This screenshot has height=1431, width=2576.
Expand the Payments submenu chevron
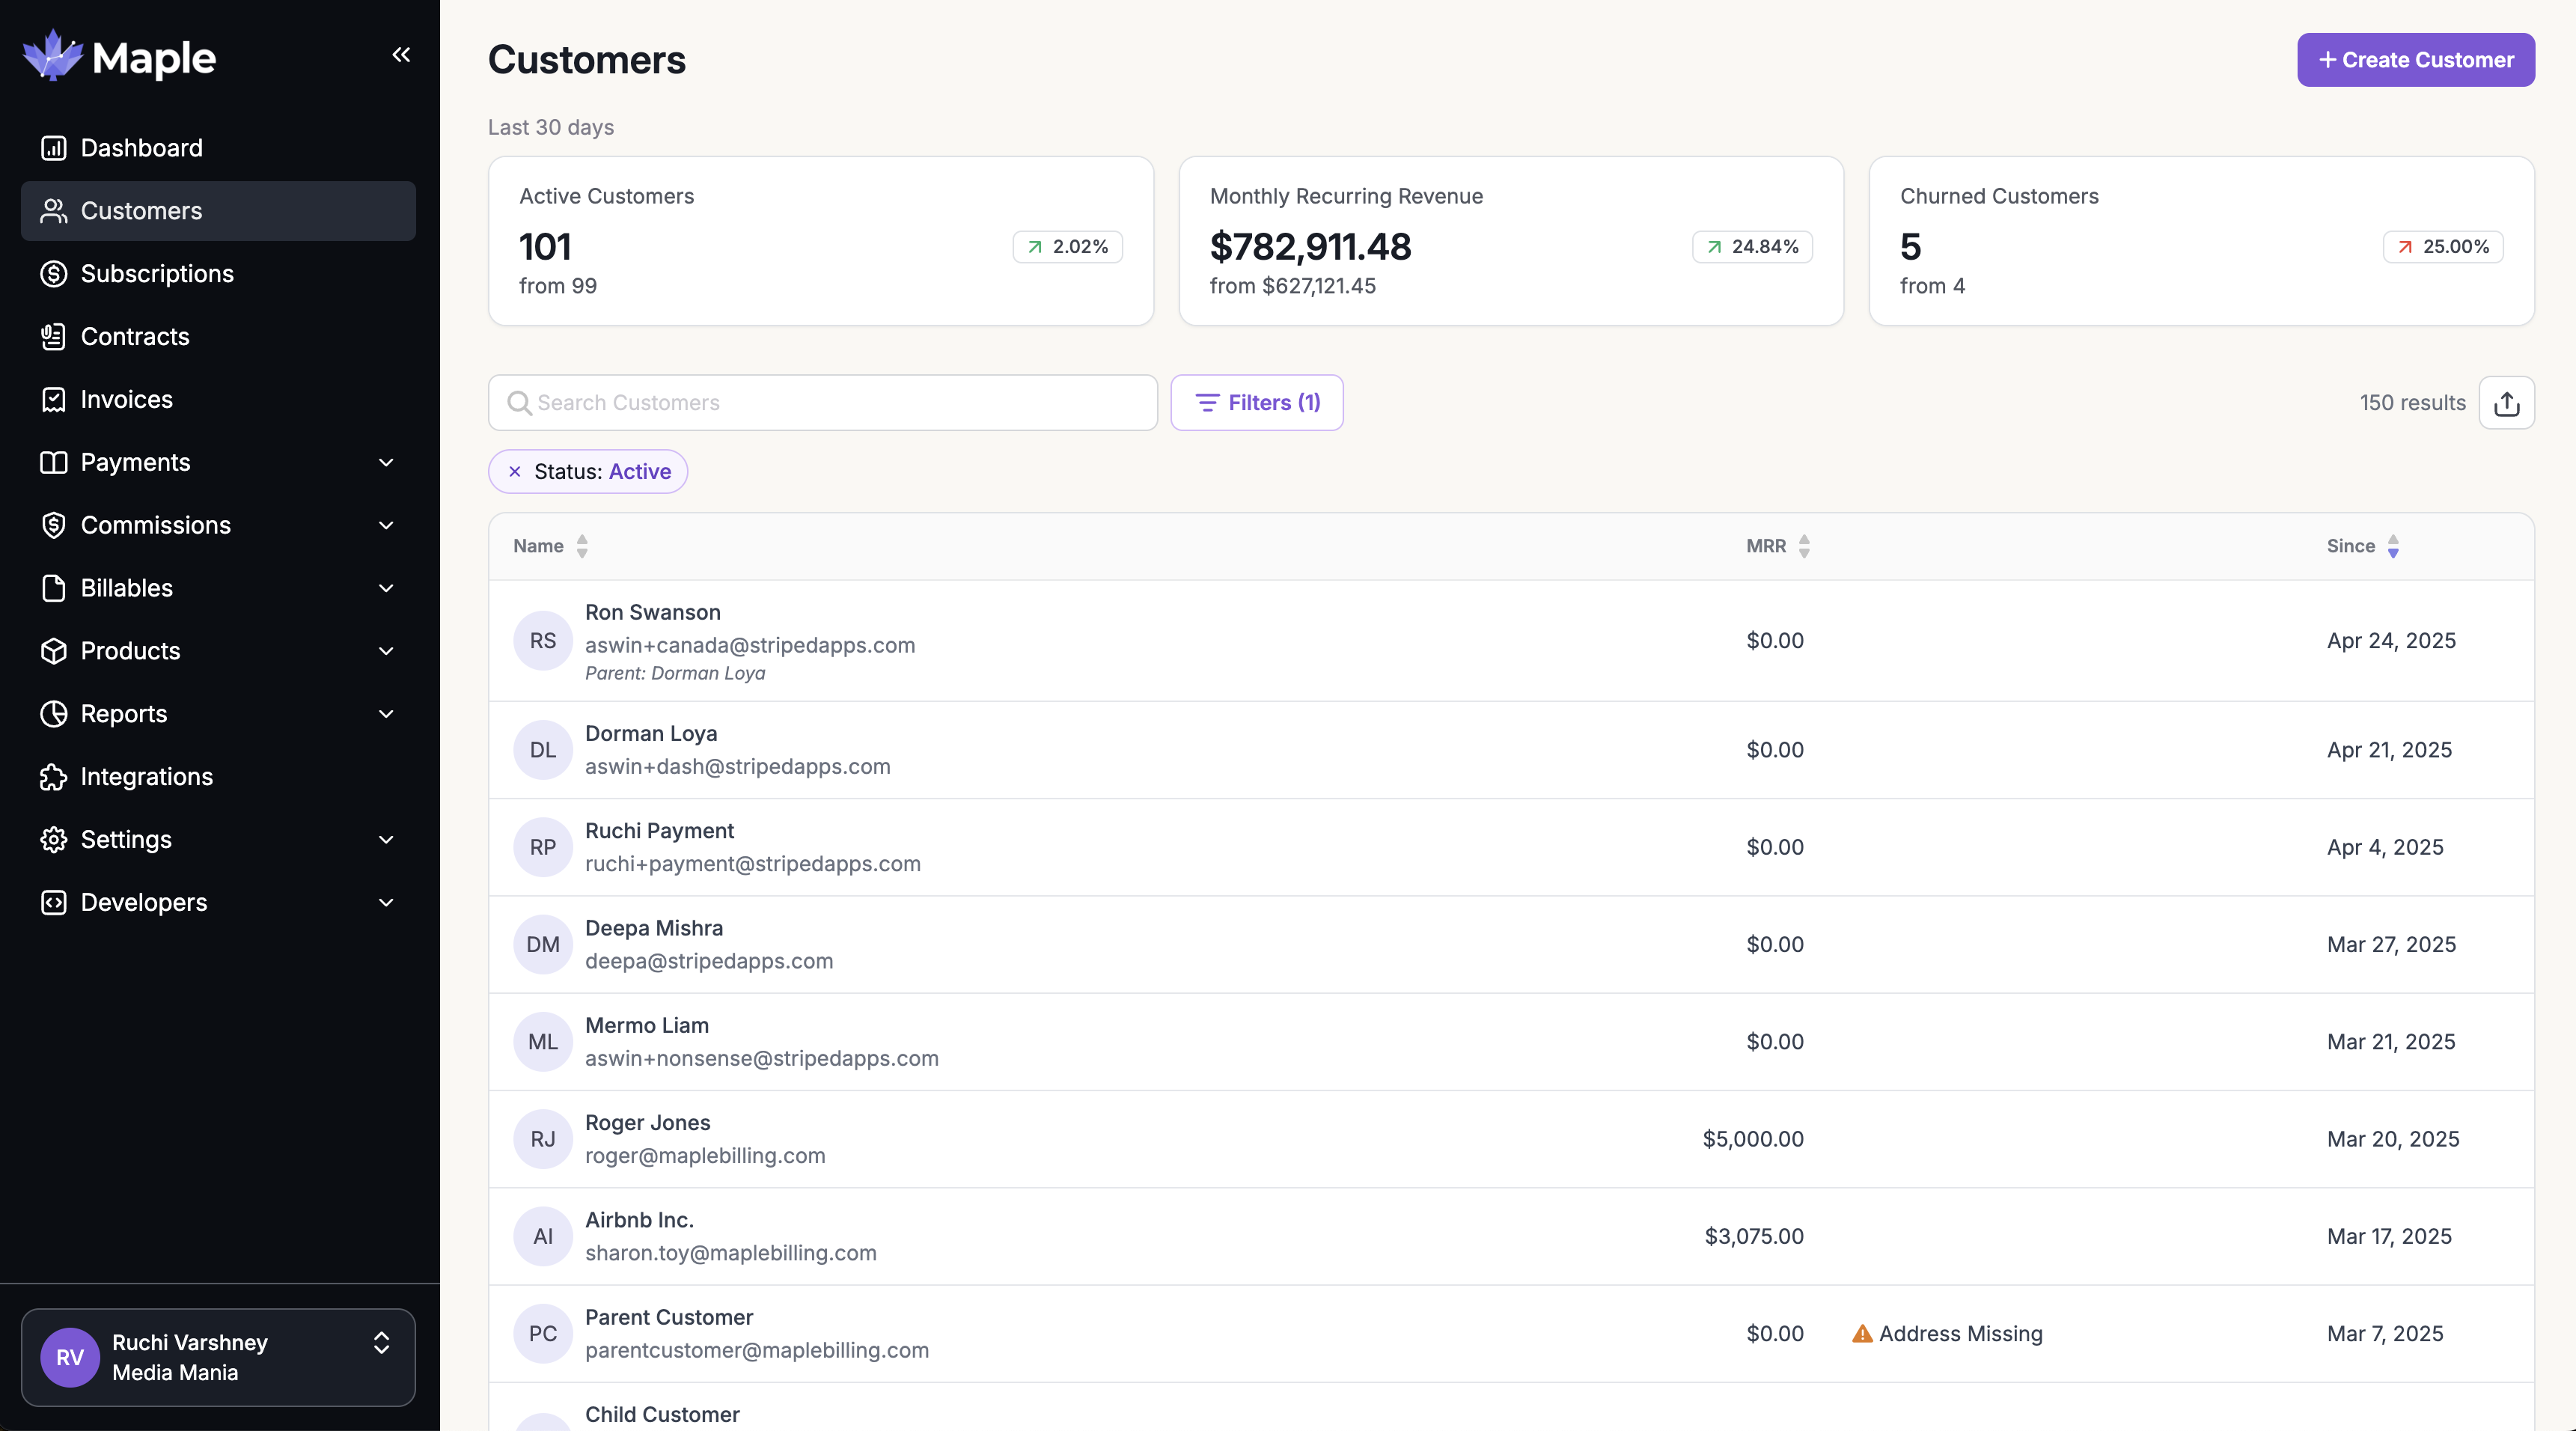coord(386,463)
